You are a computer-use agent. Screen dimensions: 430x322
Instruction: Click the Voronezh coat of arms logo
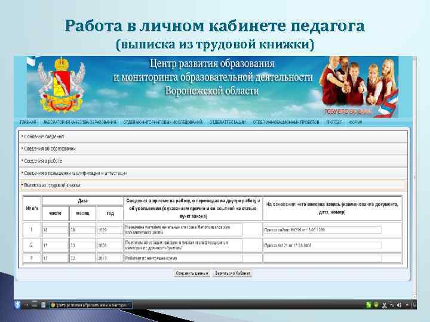pyautogui.click(x=62, y=85)
